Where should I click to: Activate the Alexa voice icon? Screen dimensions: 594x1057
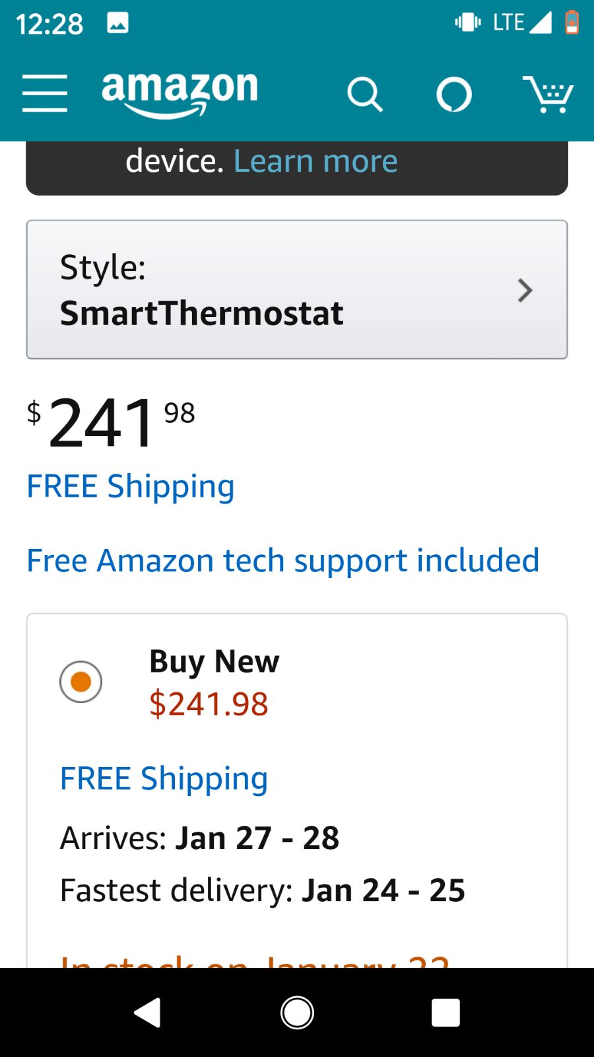tap(454, 94)
